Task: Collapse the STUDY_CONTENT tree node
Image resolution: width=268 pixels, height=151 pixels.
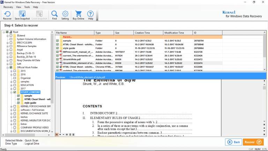Action: tap(11, 92)
